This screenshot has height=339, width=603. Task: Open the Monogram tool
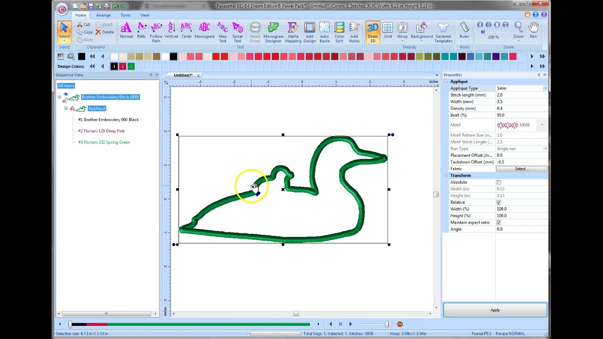[x=204, y=31]
